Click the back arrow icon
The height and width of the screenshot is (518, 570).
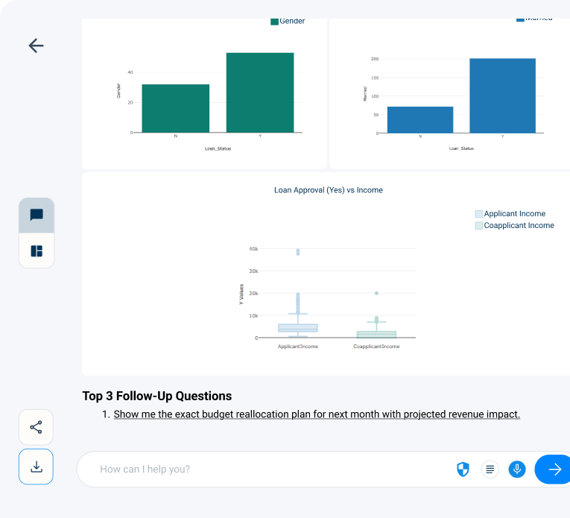click(36, 45)
